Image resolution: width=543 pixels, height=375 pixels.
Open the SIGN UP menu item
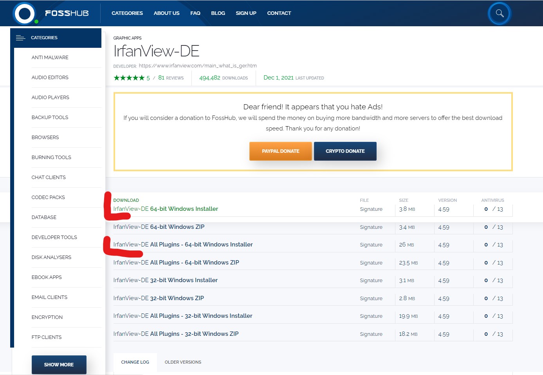point(246,13)
